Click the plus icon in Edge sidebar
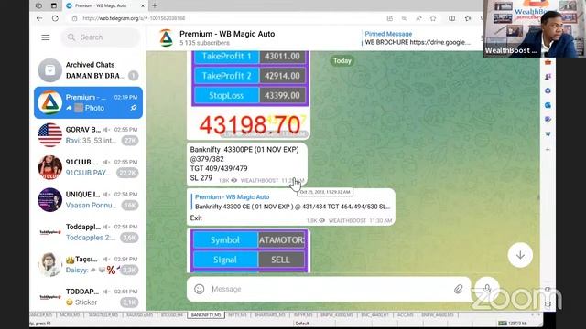Screen dimensions: 586x329 (548, 150)
